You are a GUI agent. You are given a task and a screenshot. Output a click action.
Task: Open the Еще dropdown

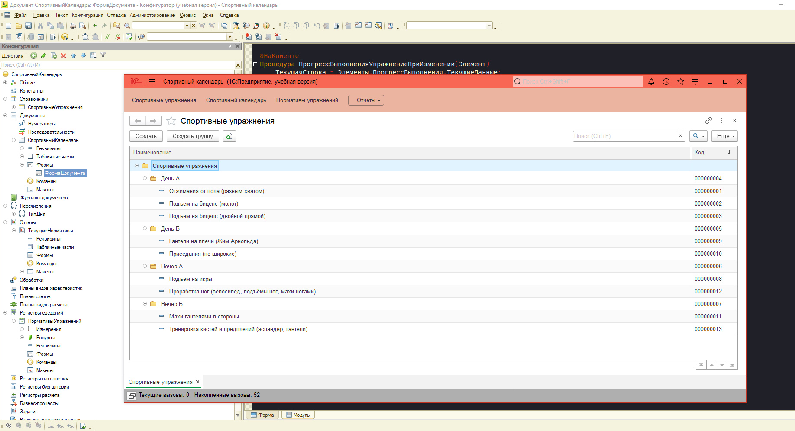724,136
